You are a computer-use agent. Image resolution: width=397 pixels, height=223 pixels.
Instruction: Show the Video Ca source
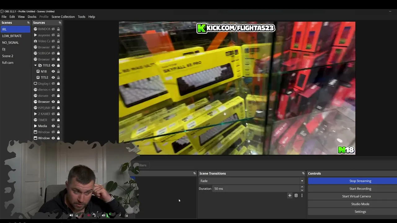coord(53,41)
